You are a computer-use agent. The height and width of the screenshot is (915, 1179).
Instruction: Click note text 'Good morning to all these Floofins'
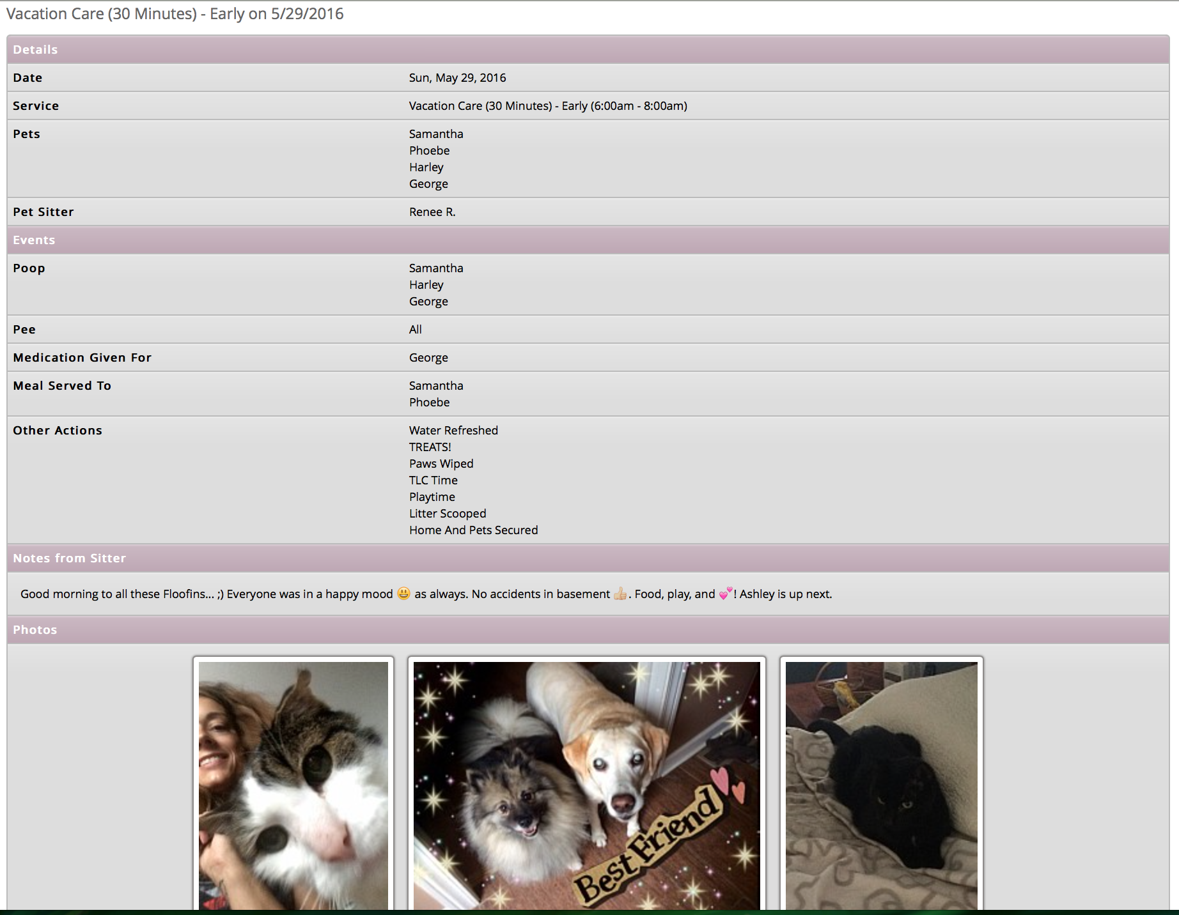pyautogui.click(x=113, y=594)
